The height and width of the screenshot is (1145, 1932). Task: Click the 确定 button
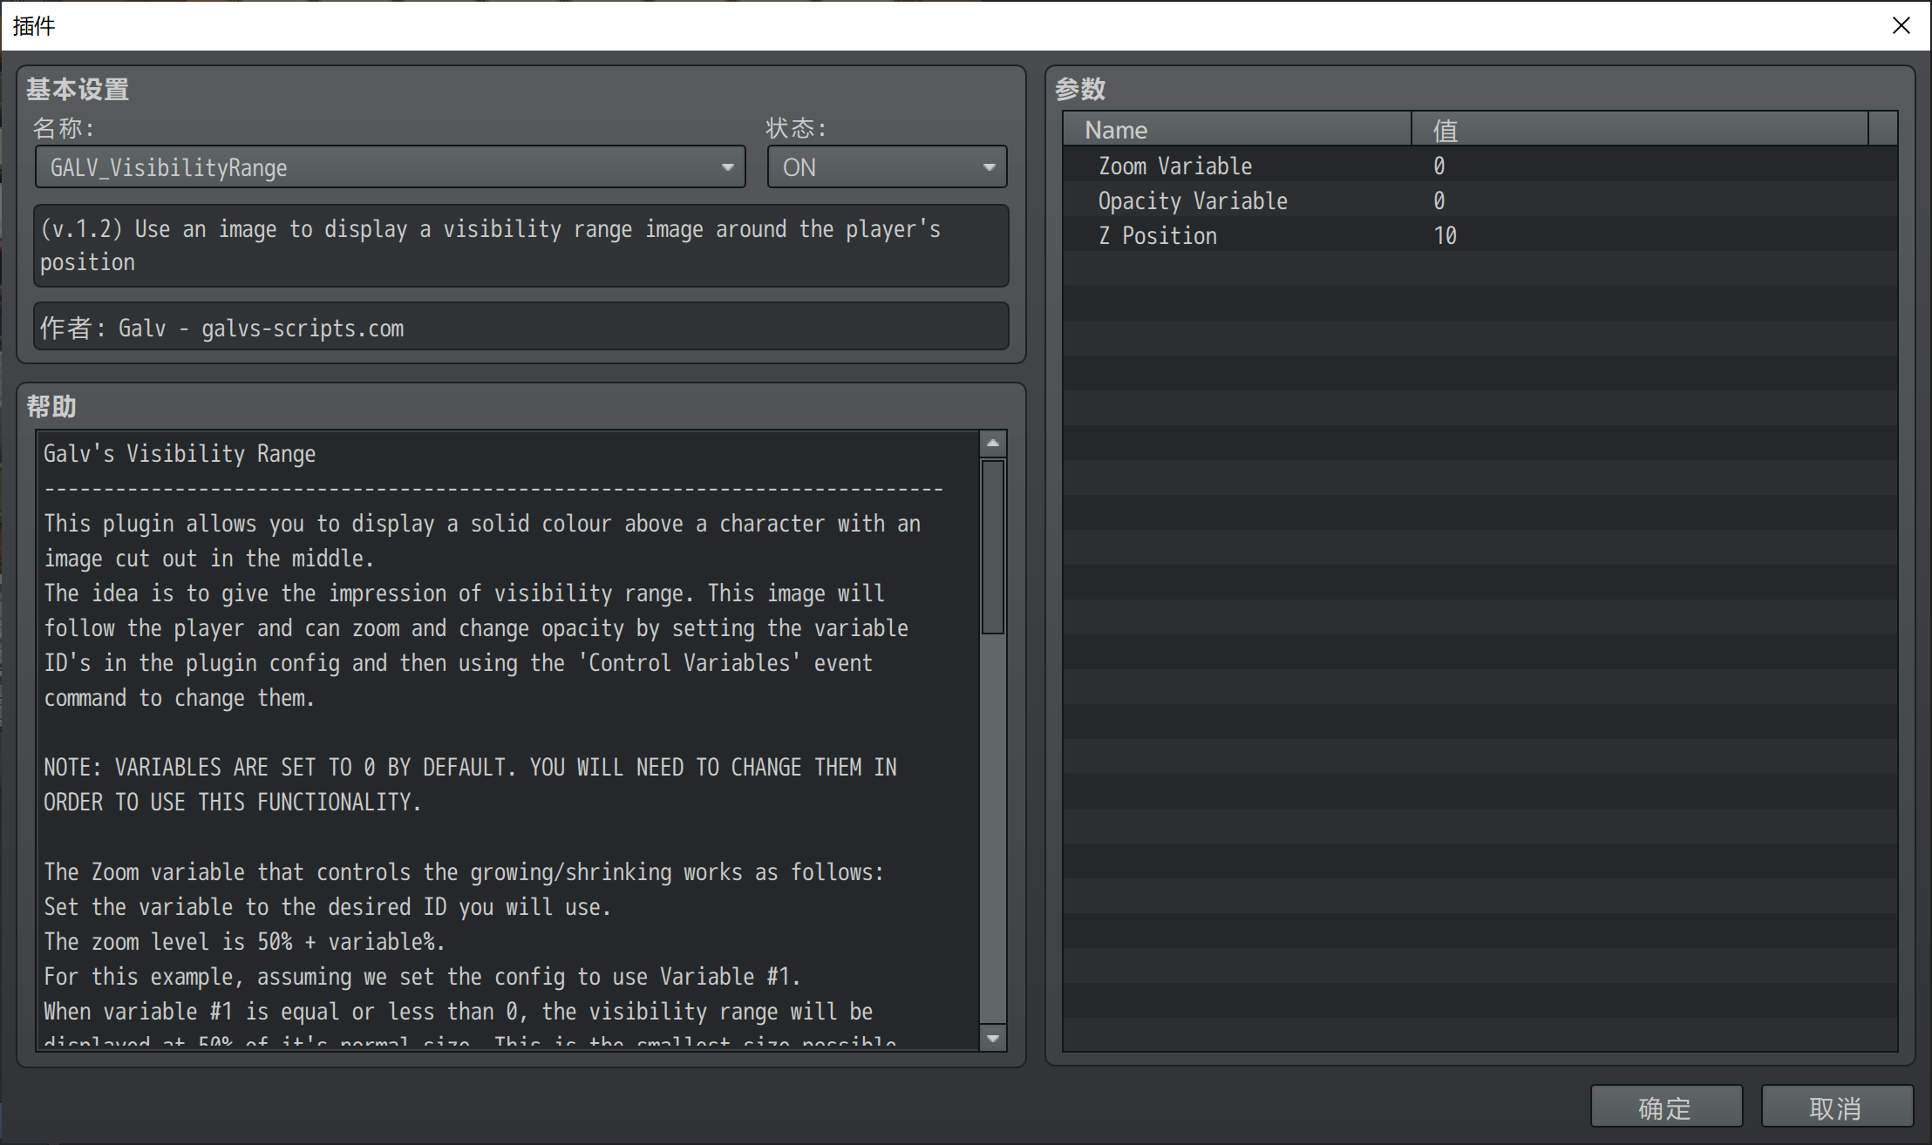click(1666, 1107)
